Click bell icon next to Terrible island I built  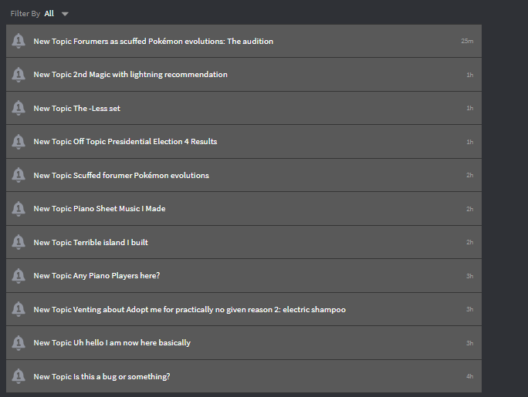(19, 242)
